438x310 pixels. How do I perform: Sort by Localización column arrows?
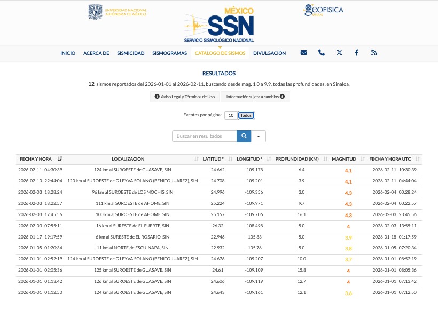(197, 159)
